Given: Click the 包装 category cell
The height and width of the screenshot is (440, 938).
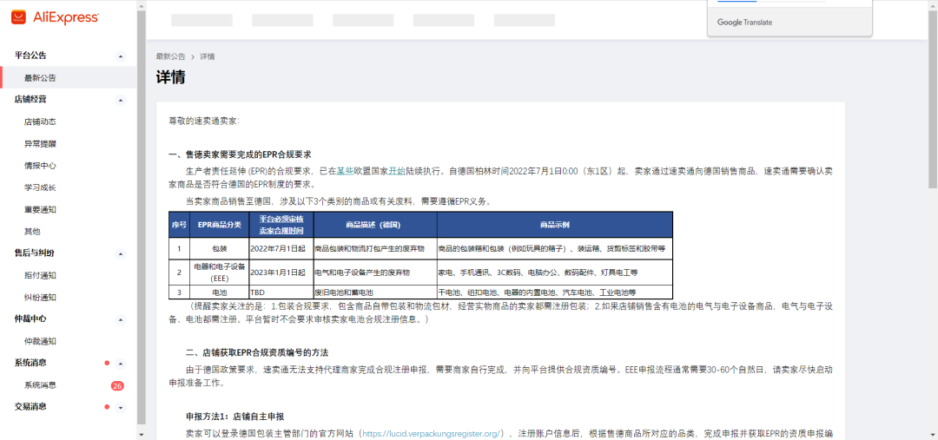Looking at the screenshot, I should click(220, 248).
